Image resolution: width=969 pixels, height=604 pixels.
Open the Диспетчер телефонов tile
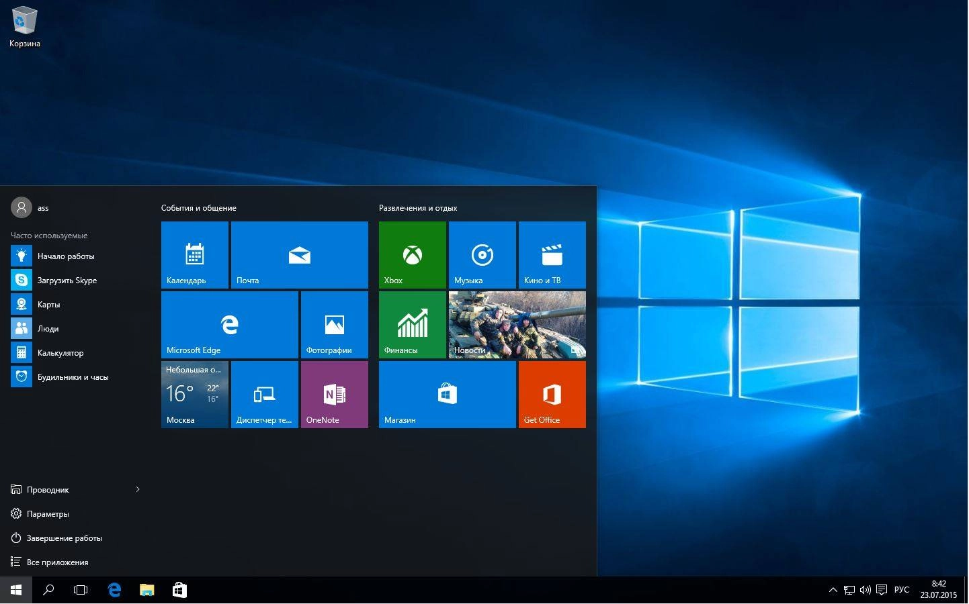point(265,395)
